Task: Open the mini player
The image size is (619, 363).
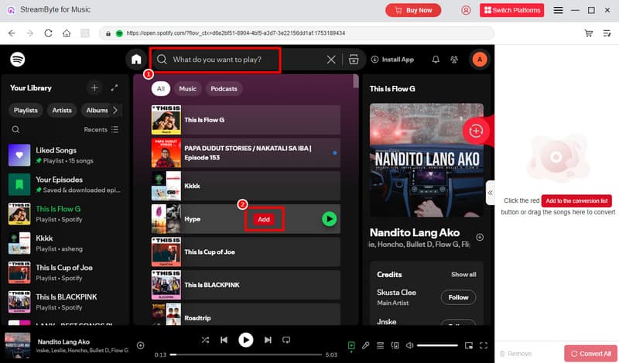Action: [469, 346]
